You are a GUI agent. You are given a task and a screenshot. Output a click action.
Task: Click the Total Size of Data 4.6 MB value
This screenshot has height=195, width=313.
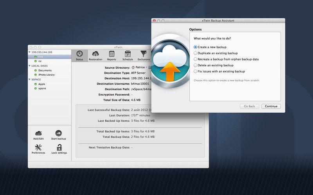pos(136,100)
